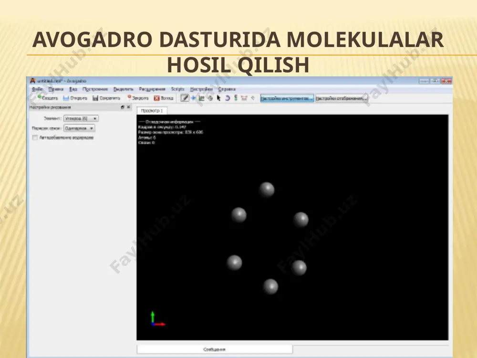The width and height of the screenshot is (477, 358).
Task: Open the Настройки menu
Action: 201,89
